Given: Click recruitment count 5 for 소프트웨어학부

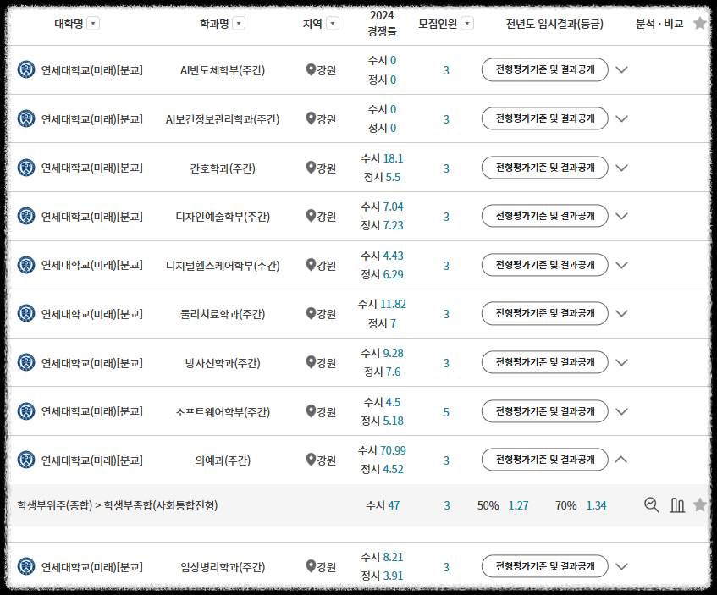Looking at the screenshot, I should (446, 412).
